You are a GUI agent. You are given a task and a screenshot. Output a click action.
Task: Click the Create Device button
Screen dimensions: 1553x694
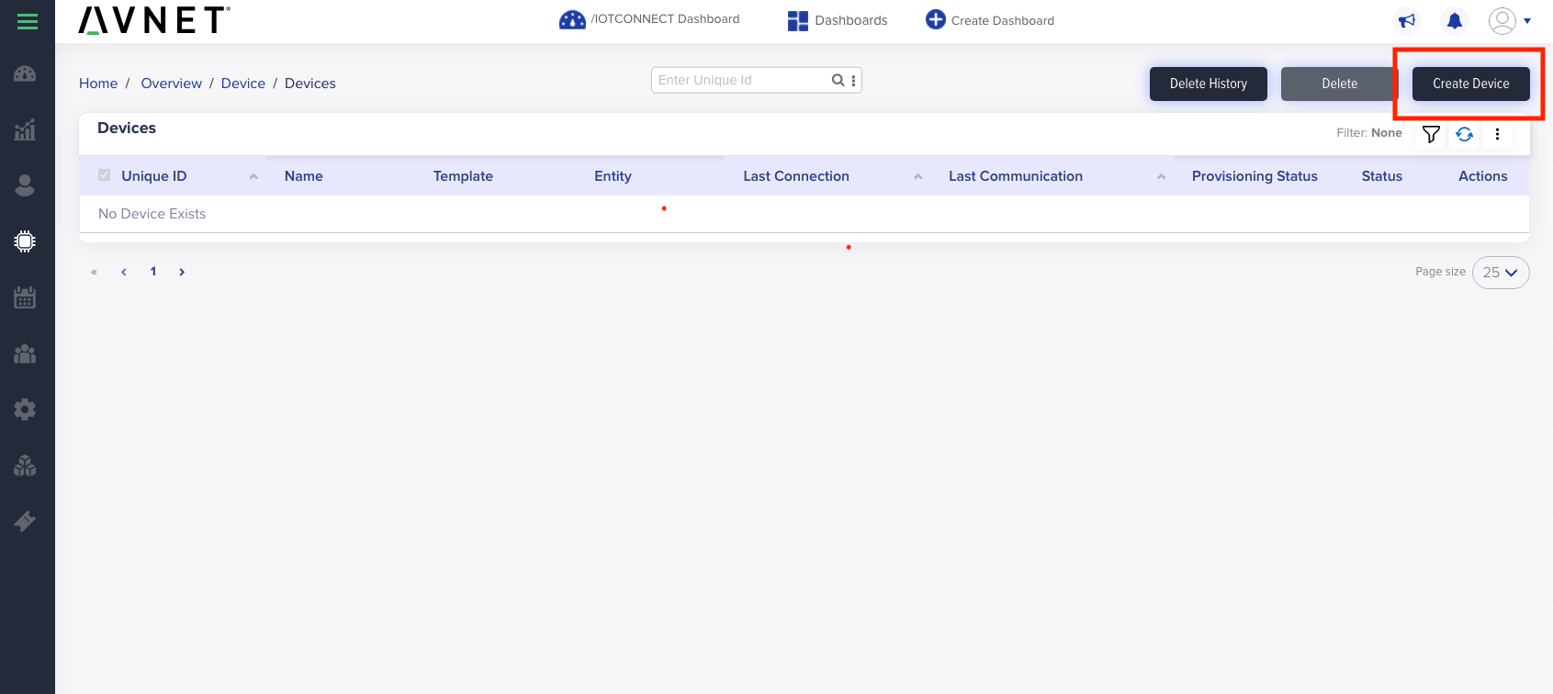1470,84
